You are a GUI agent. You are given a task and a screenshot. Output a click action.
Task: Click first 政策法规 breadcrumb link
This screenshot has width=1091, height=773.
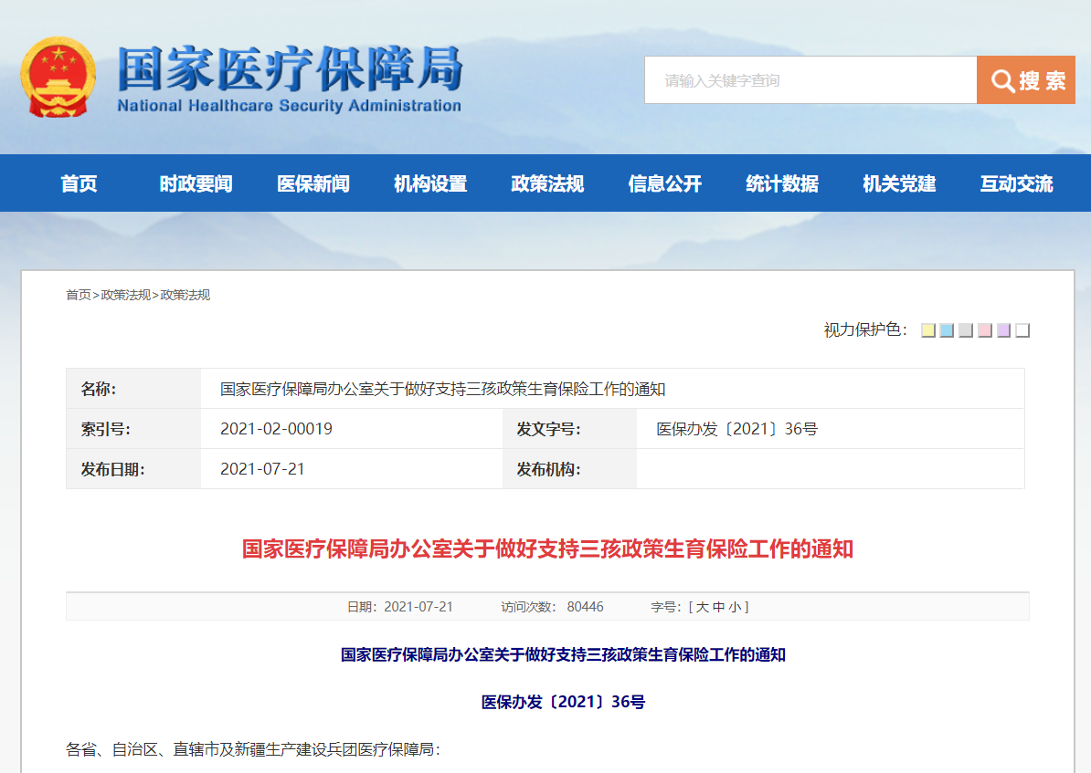coord(126,295)
